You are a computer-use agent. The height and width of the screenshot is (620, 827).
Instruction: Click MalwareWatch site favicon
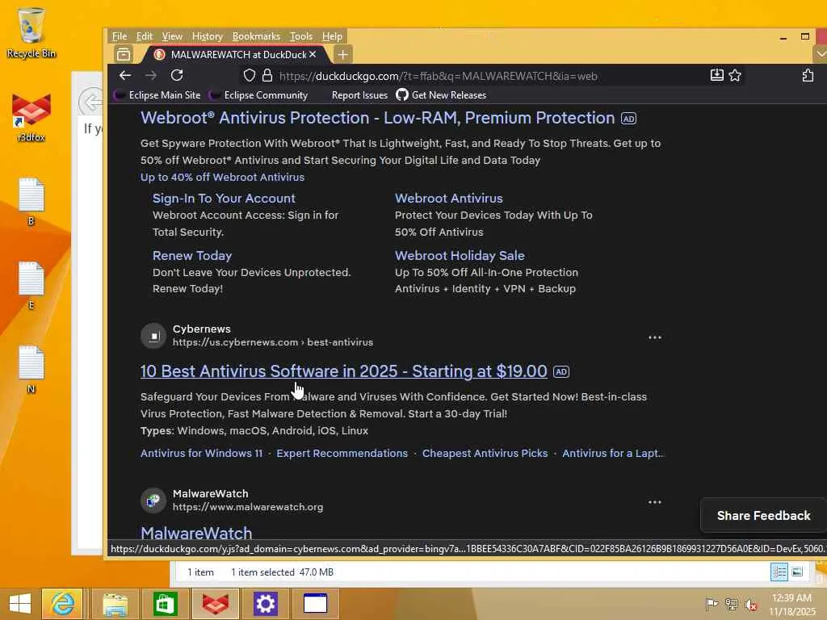153,501
